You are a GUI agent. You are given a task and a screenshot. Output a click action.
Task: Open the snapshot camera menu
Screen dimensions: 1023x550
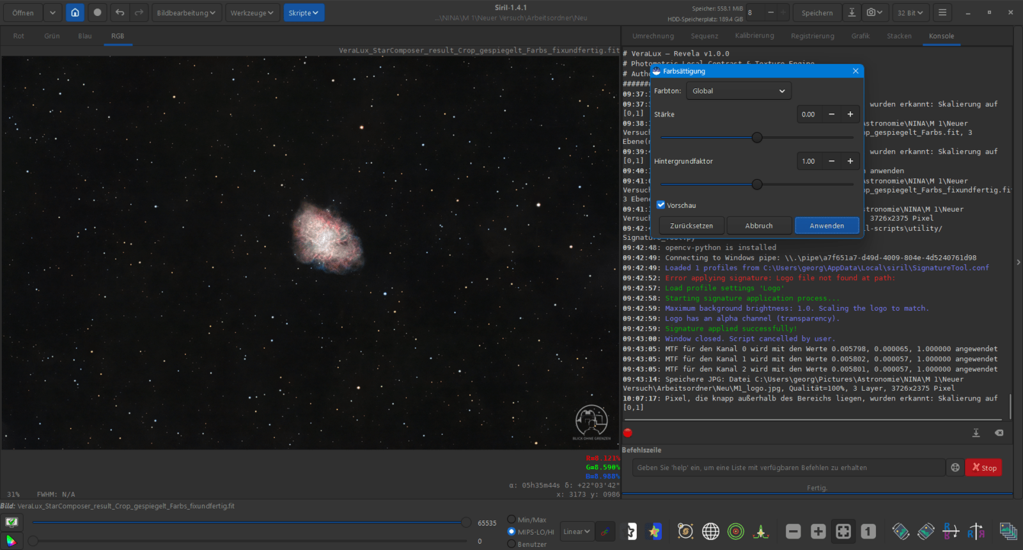[874, 13]
